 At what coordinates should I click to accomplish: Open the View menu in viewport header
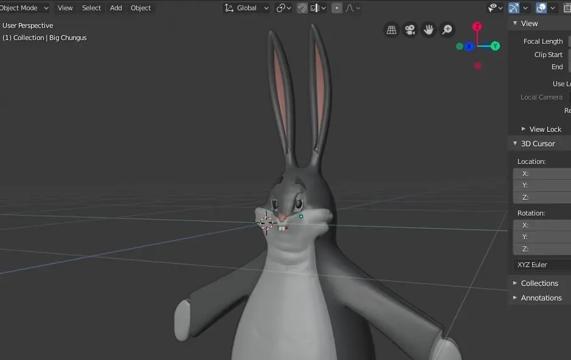tap(65, 8)
